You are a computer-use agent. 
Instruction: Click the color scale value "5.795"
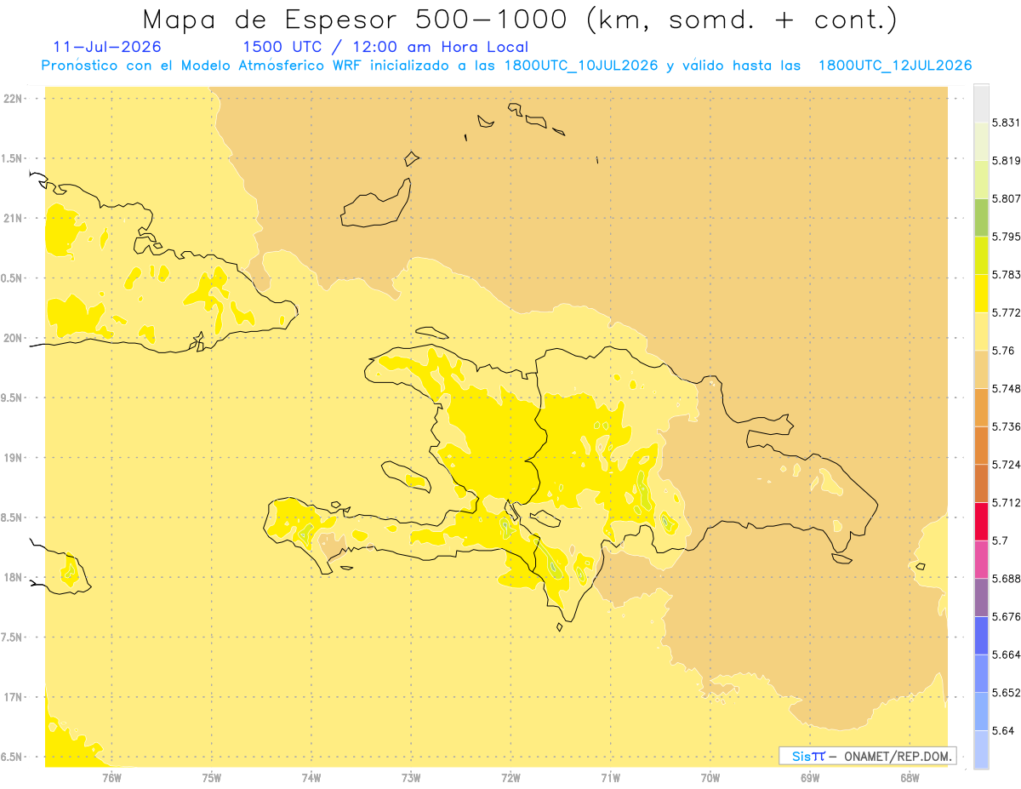(1007, 237)
